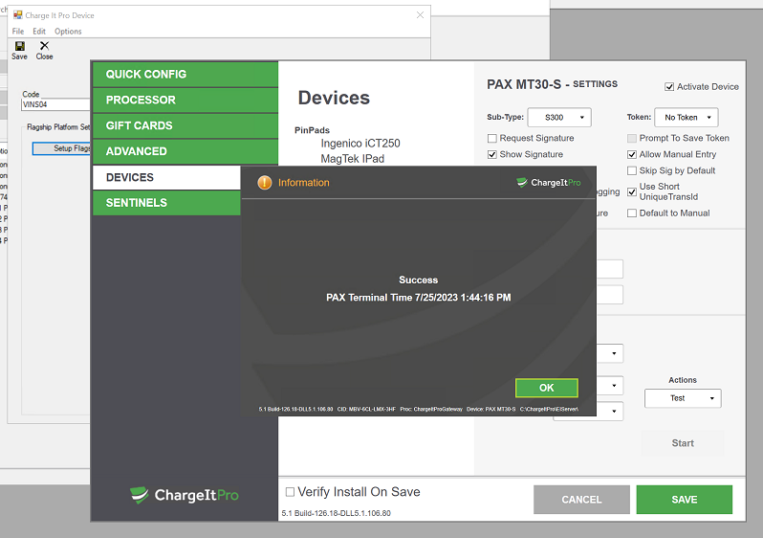Check Verify Install On Save
Viewport: 763px width, 538px height.
tap(290, 492)
